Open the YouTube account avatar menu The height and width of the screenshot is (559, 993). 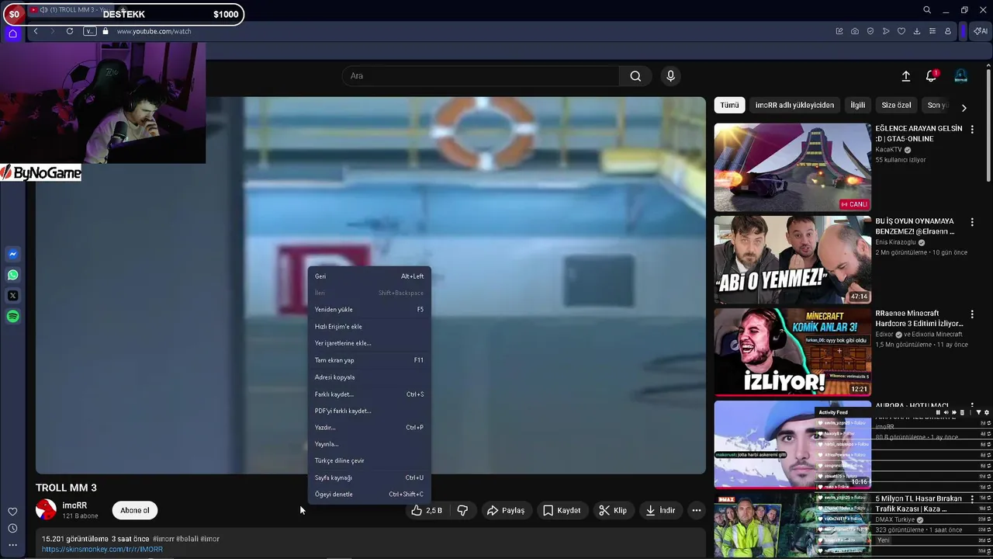(x=960, y=76)
